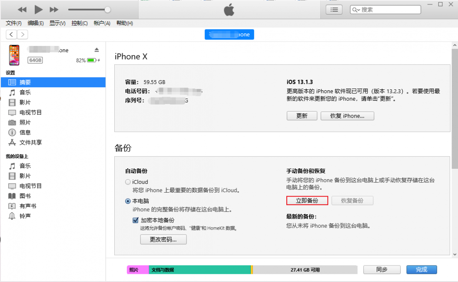Click the Apple logo in the header
Image resolution: width=458 pixels, height=282 pixels.
(x=229, y=10)
